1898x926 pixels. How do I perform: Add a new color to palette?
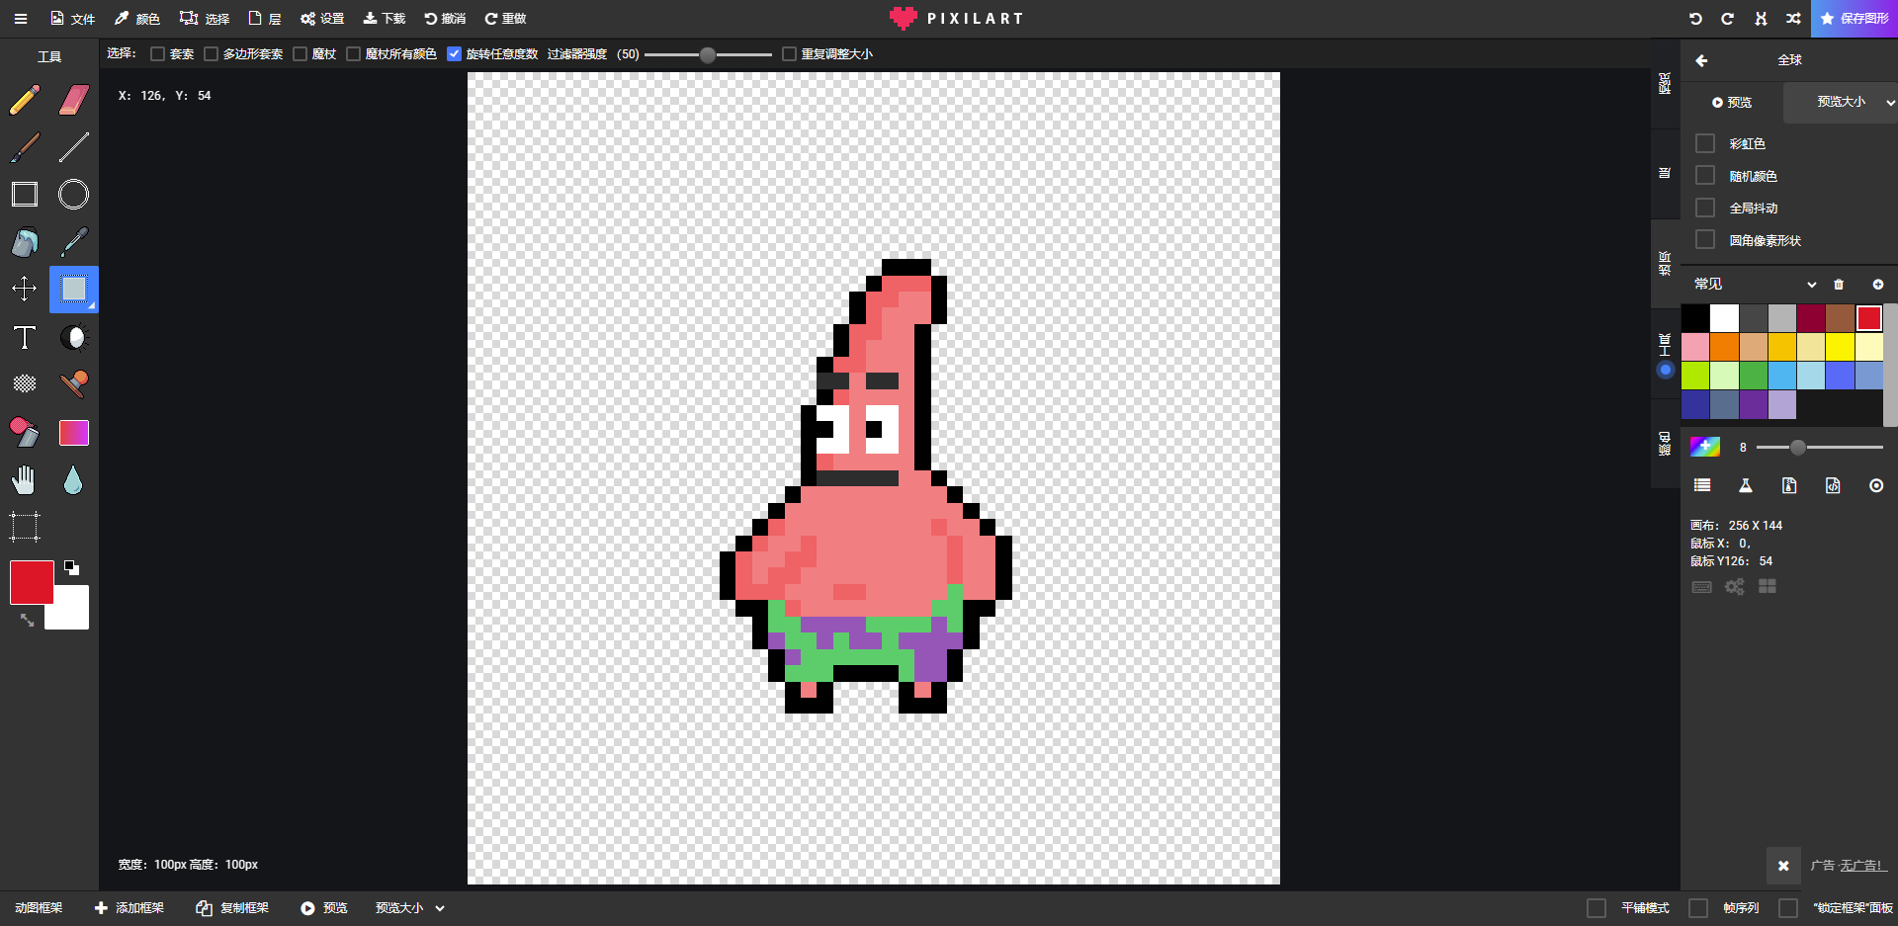coord(1878,285)
